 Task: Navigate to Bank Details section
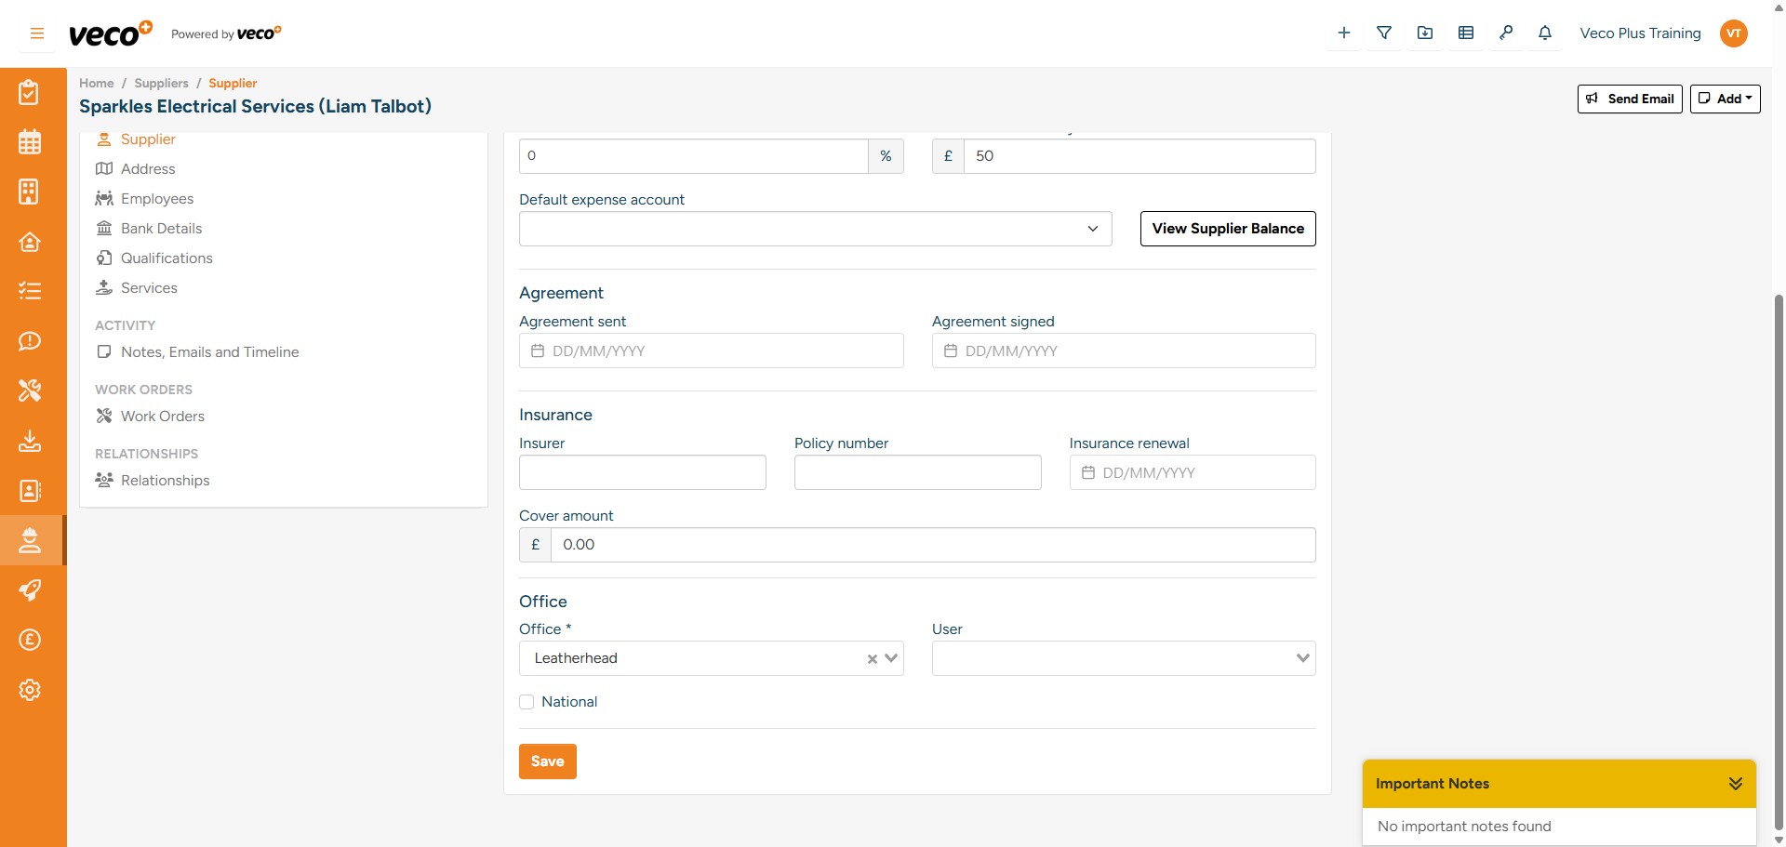[x=161, y=228]
